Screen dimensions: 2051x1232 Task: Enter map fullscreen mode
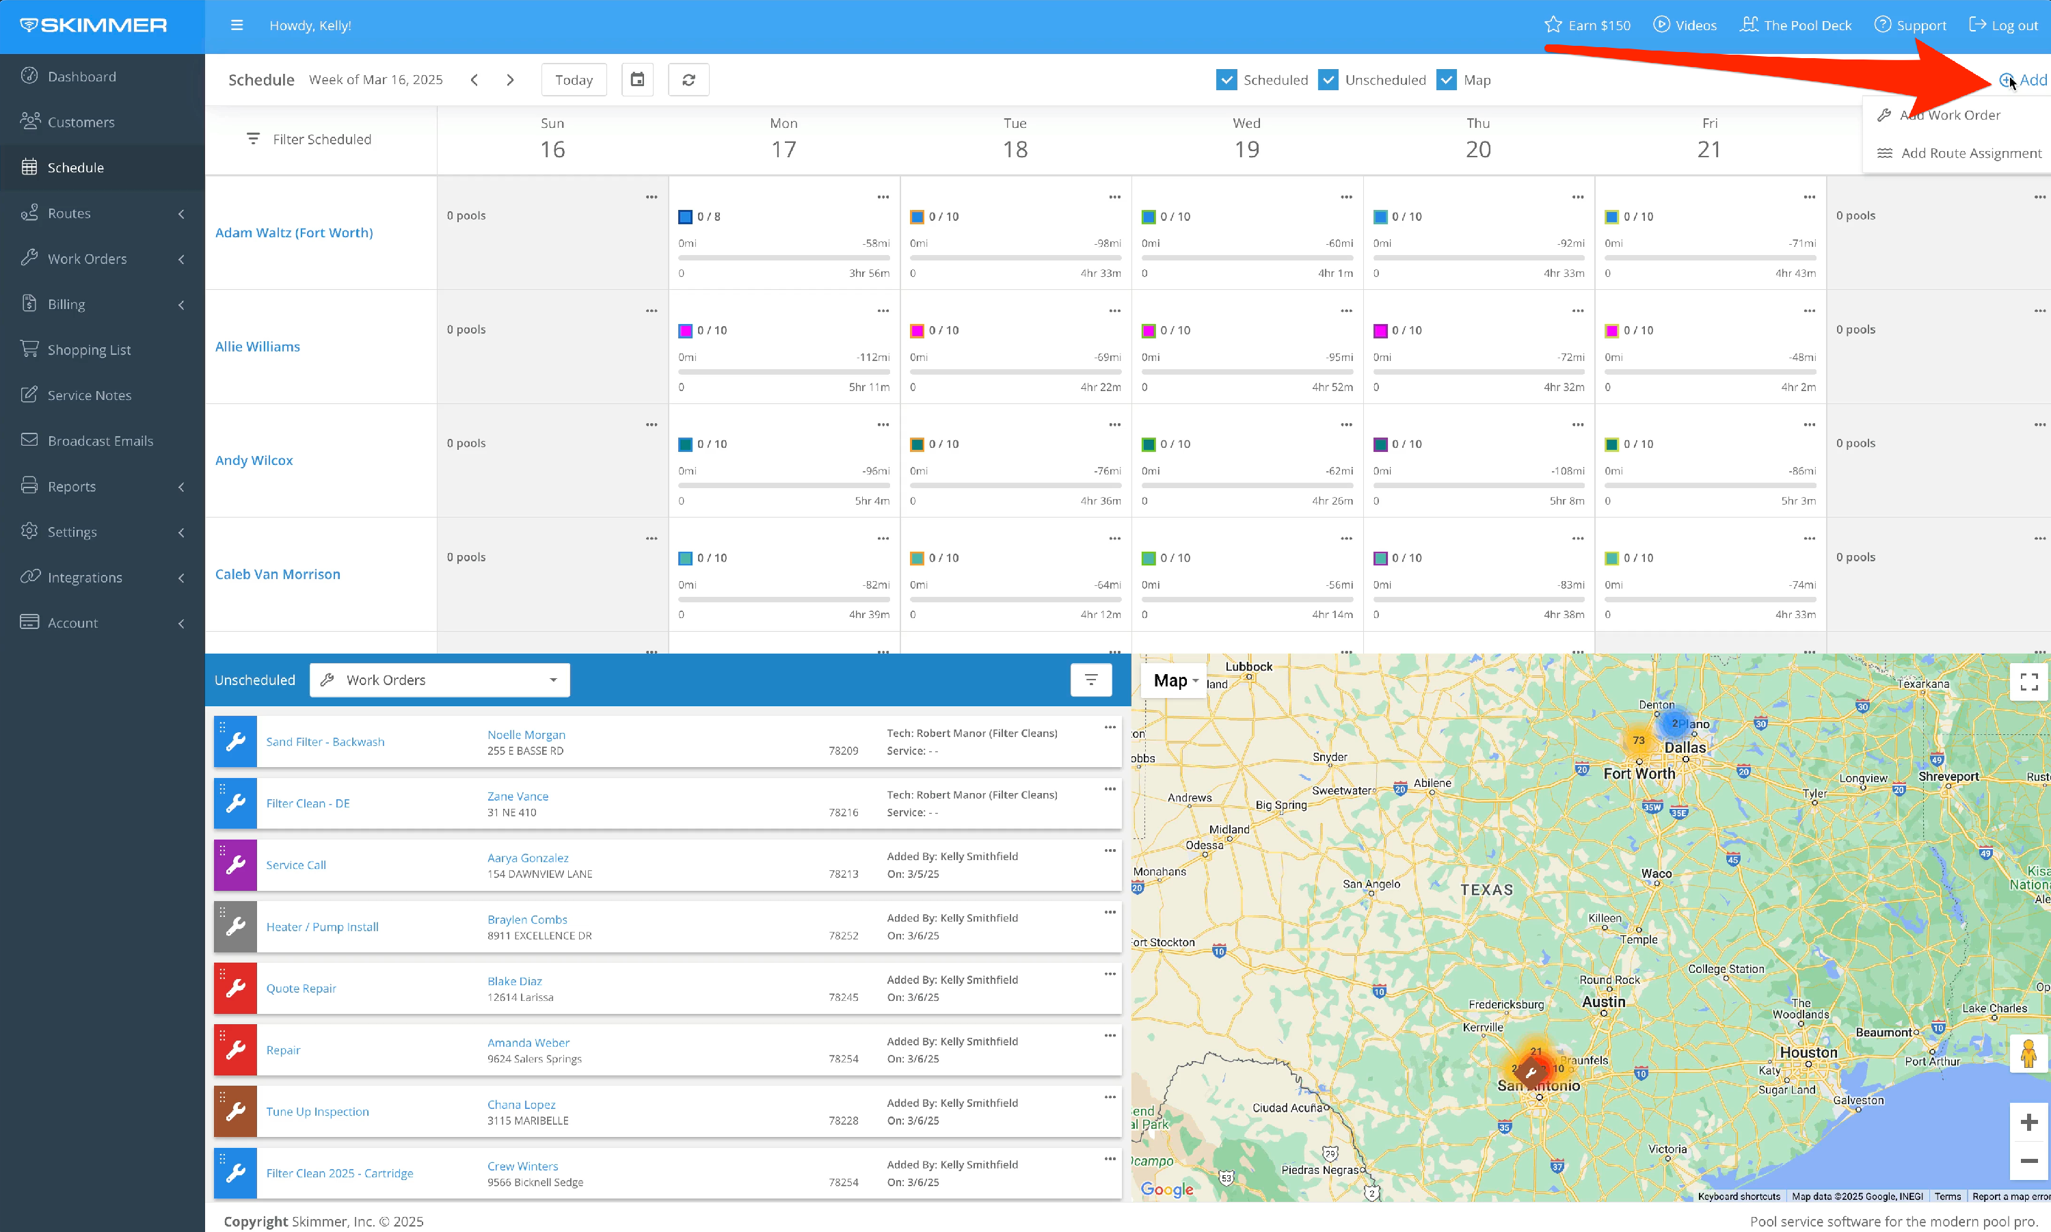[x=2028, y=682]
